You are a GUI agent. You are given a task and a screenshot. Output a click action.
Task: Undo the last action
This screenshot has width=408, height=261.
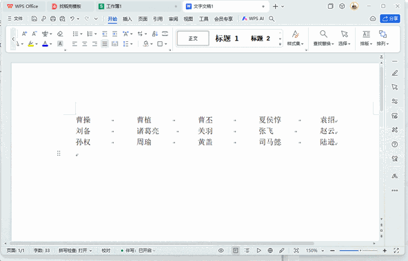tap(72, 19)
